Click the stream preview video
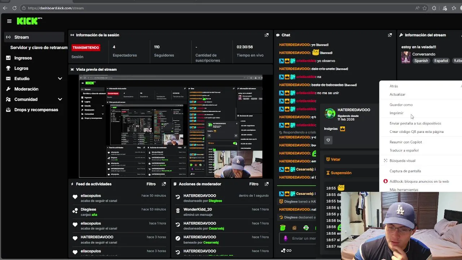Image resolution: width=462 pixels, height=260 pixels. tap(171, 126)
